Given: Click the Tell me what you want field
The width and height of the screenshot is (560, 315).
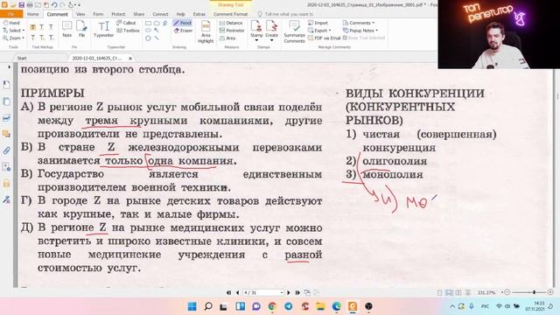Looking at the screenshot, I should (286, 14).
